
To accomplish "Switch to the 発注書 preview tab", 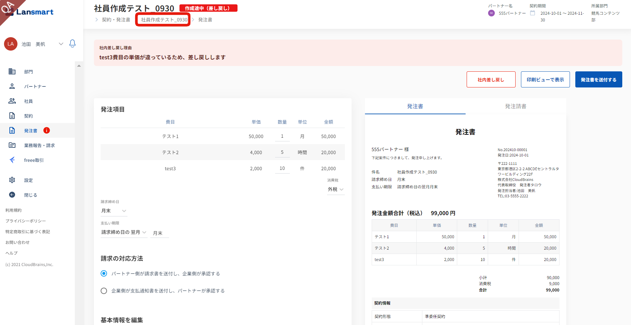I will pyautogui.click(x=415, y=106).
